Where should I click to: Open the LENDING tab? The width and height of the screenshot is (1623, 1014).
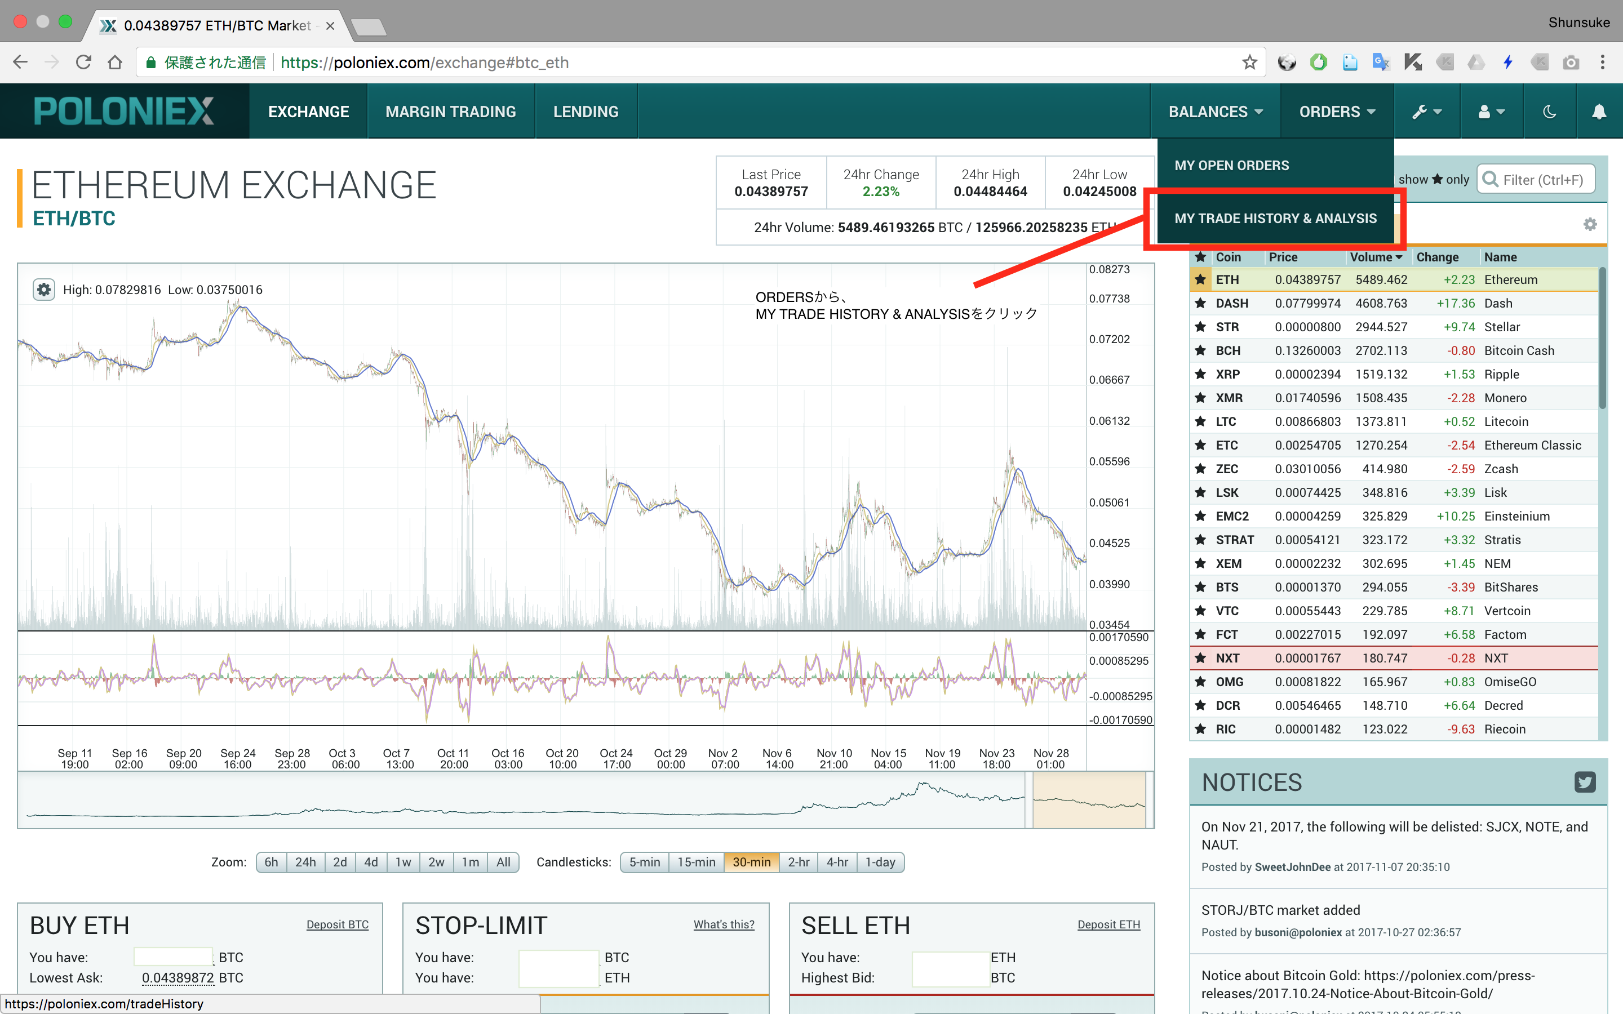(x=586, y=112)
